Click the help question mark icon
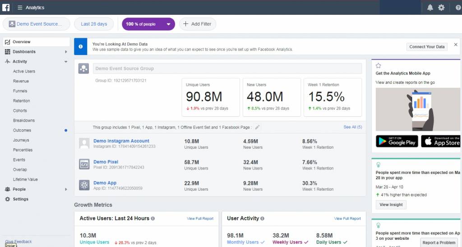462x247 pixels. 458,8
